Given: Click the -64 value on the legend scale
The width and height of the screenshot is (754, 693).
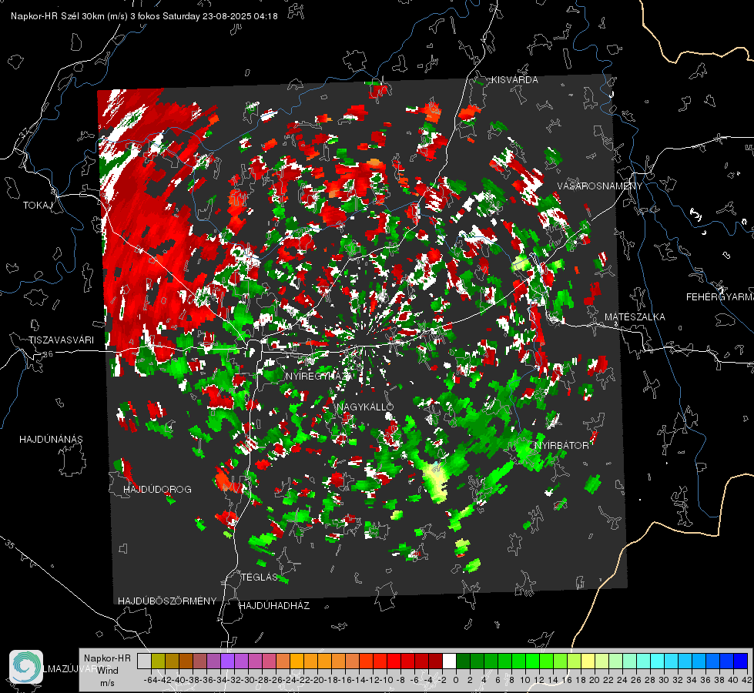Looking at the screenshot, I should pos(151,680).
